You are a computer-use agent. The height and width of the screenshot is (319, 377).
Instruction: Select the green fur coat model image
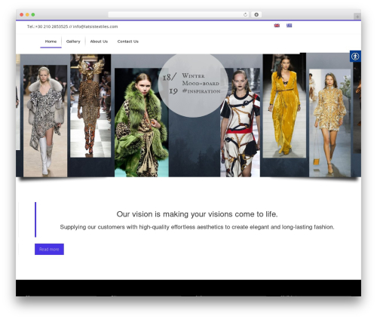[142, 122]
